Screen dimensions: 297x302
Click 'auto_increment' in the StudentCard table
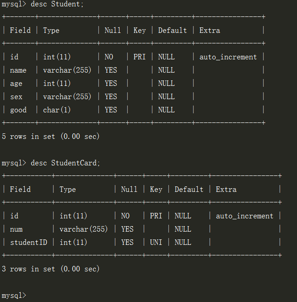click(x=244, y=216)
